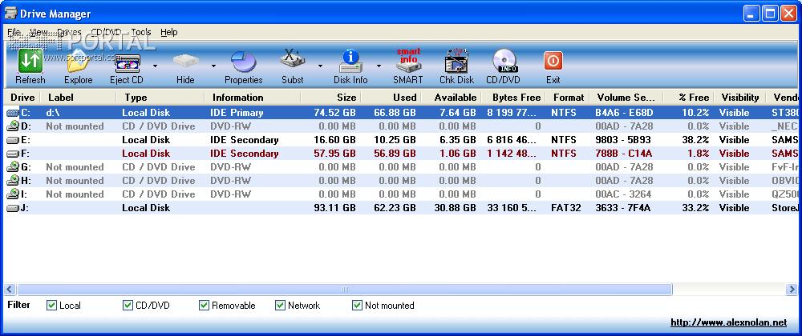
Task: Select the C: drive icon
Action: pyautogui.click(x=13, y=113)
